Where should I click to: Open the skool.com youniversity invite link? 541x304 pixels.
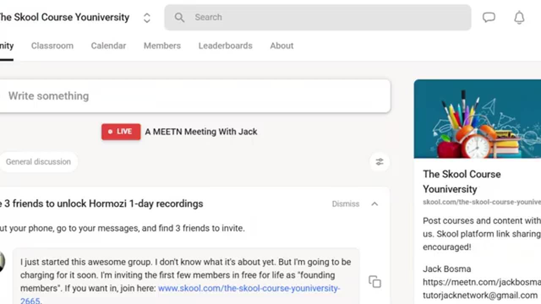click(249, 288)
